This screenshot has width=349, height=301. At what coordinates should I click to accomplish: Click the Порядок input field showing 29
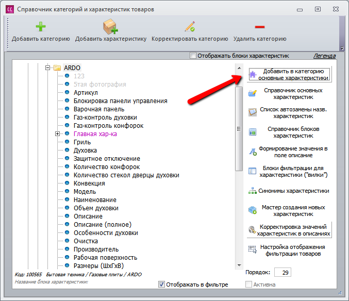point(282,272)
